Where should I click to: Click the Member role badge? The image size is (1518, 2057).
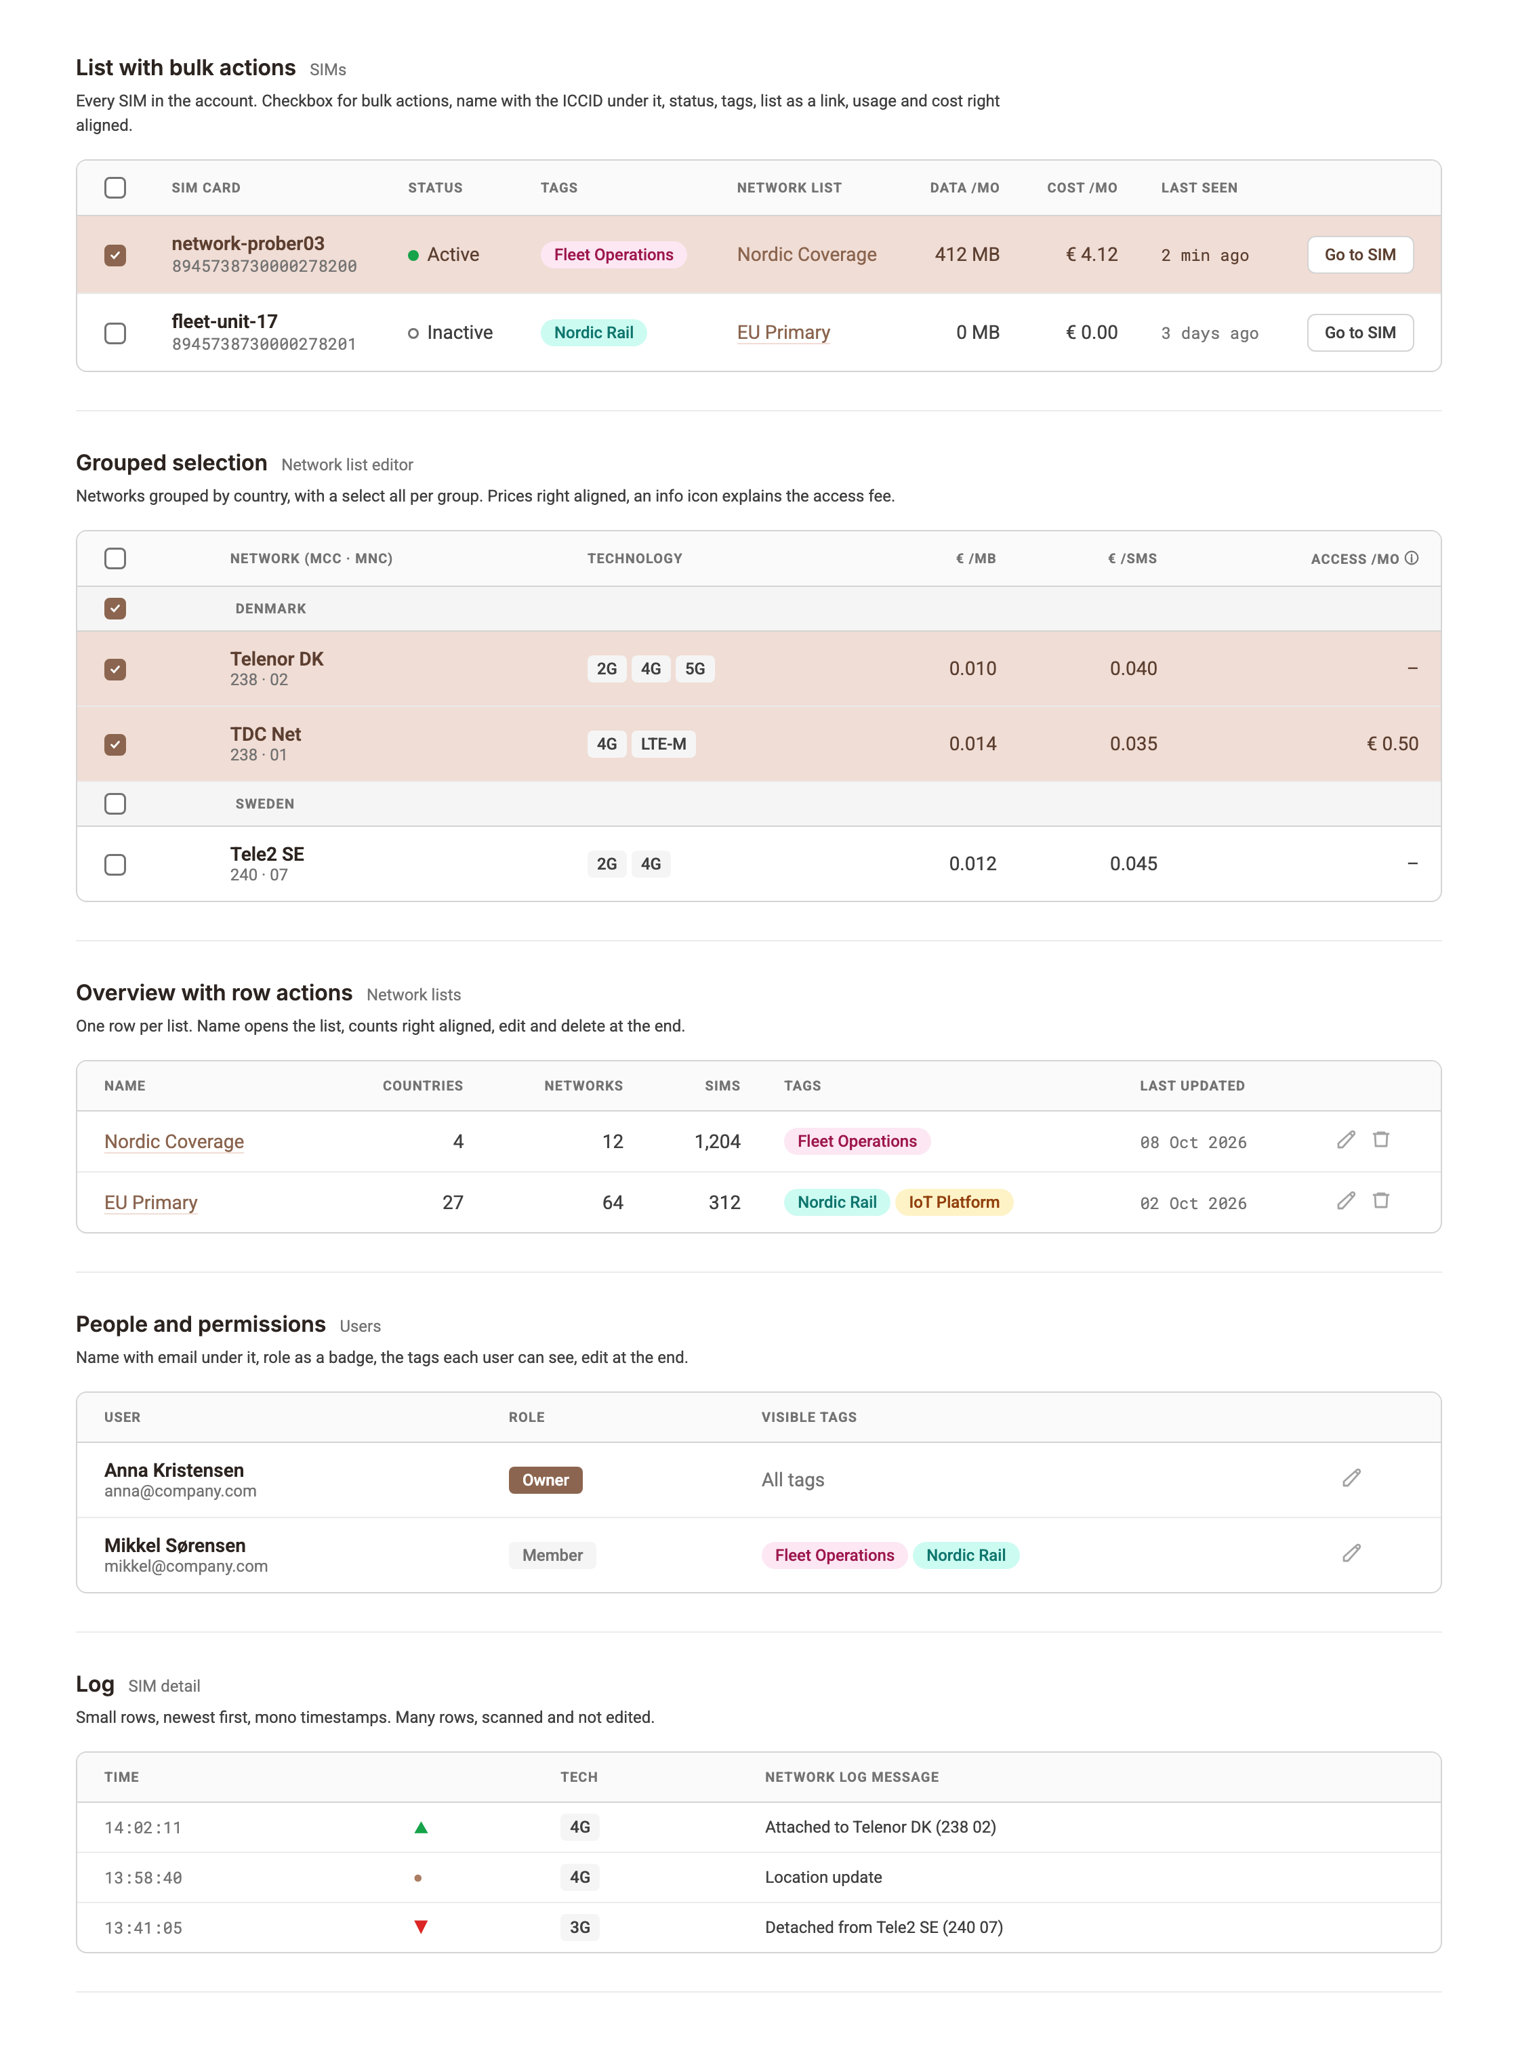[x=552, y=1555]
